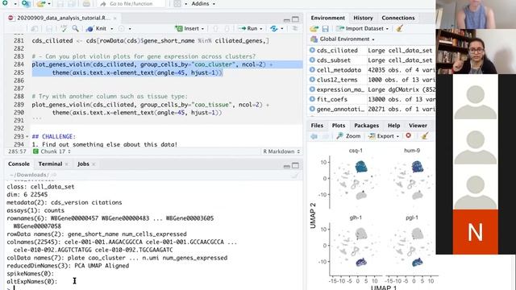Maximize the console pane
Image resolution: width=516 pixels, height=290 pixels.
(x=296, y=165)
